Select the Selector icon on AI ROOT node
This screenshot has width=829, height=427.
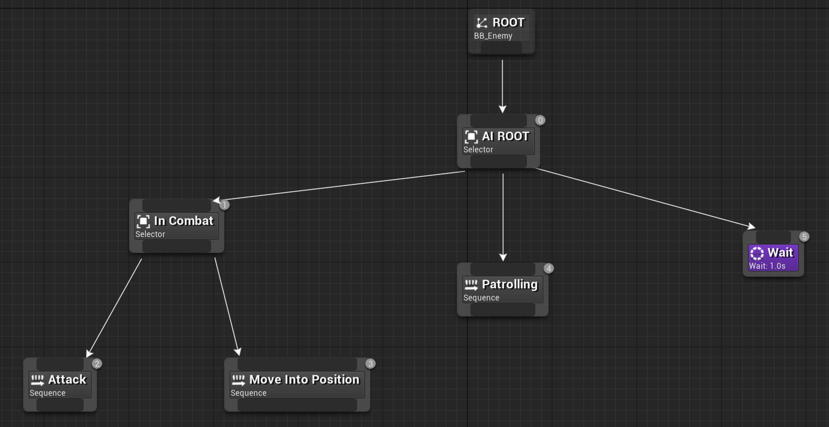pyautogui.click(x=470, y=137)
